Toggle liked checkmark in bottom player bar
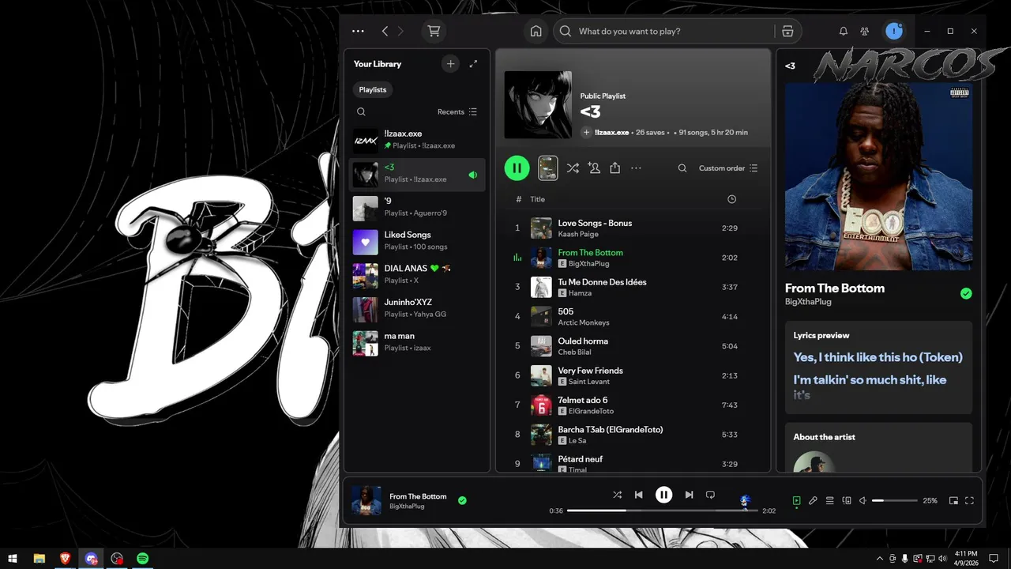 click(462, 500)
